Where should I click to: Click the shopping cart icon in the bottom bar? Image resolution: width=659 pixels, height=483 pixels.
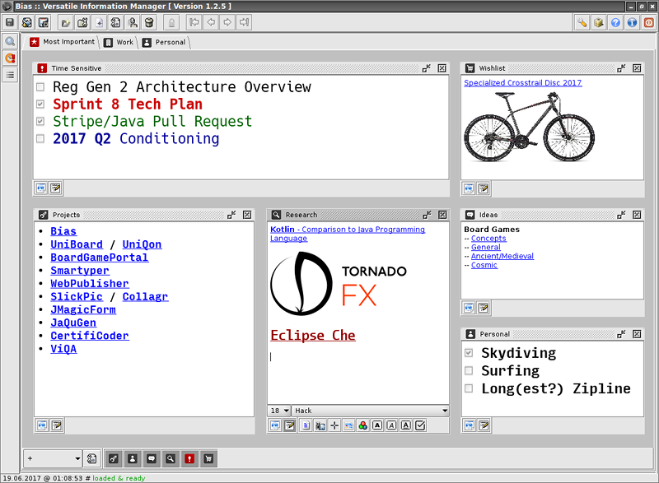pyautogui.click(x=208, y=458)
